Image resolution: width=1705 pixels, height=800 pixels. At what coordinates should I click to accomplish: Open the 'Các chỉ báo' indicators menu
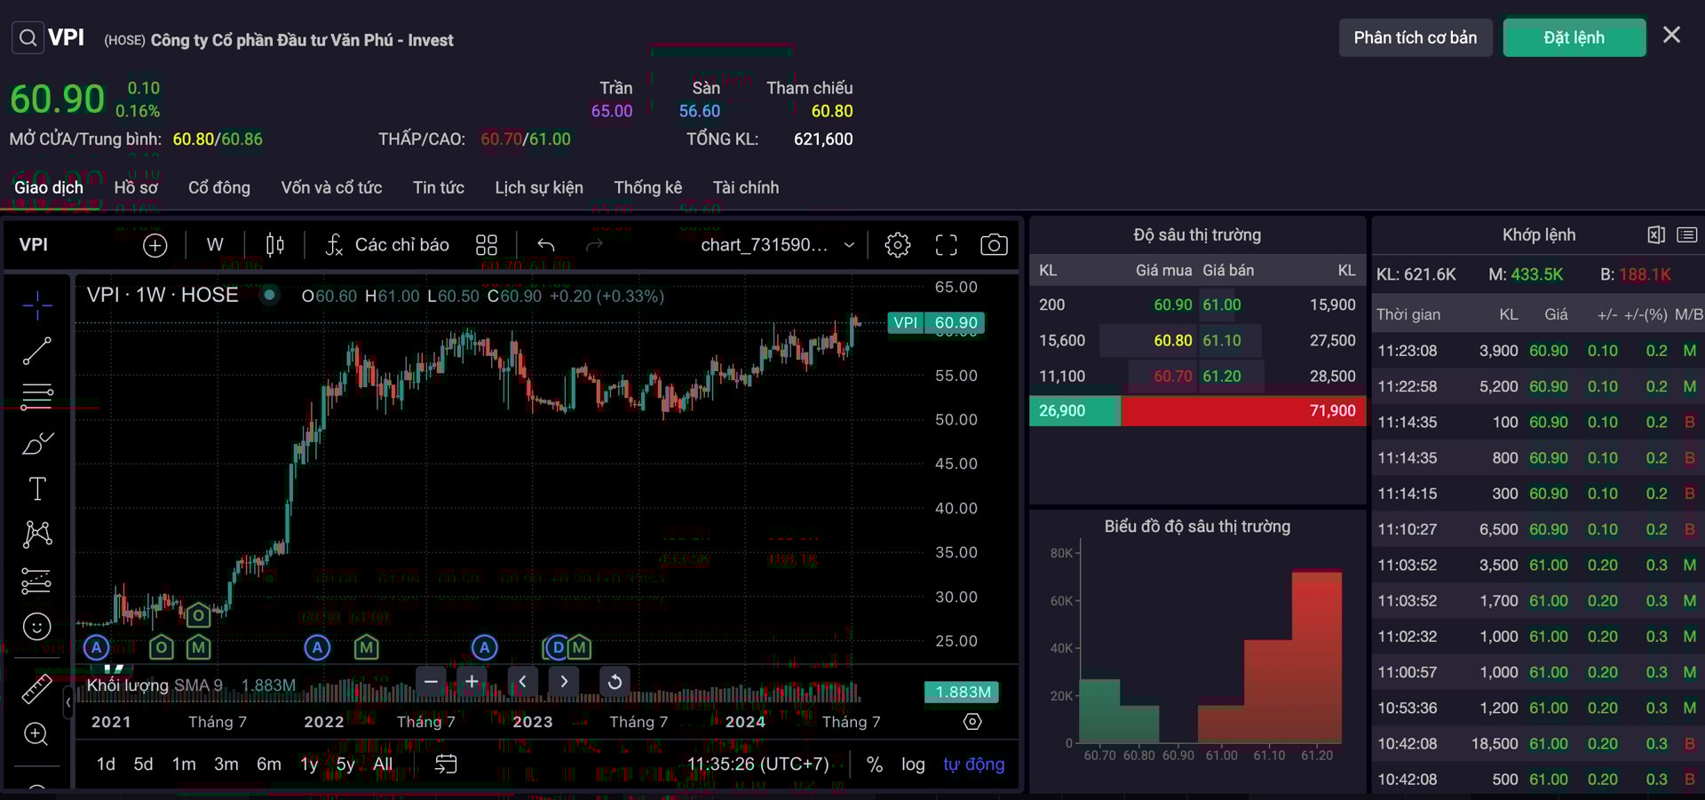pyautogui.click(x=387, y=245)
